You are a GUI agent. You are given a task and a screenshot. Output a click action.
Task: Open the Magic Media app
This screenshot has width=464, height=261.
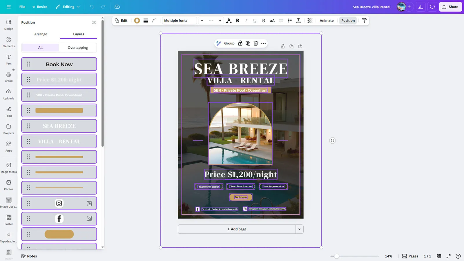[9, 167]
